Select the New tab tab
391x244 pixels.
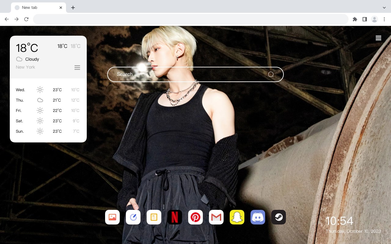tap(38, 8)
